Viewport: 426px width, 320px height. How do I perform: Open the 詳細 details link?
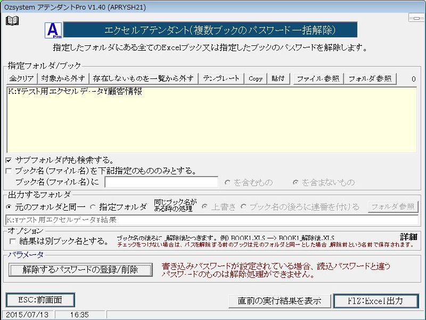tap(408, 237)
